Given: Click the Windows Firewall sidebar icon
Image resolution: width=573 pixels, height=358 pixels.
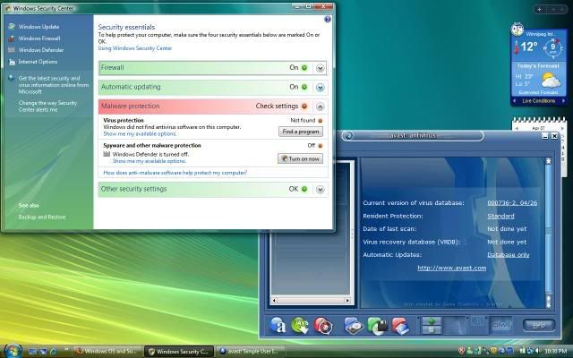Looking at the screenshot, I should [12, 38].
